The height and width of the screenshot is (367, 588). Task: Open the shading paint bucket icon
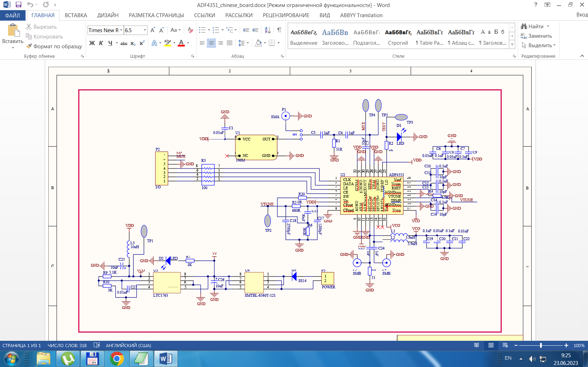258,43
